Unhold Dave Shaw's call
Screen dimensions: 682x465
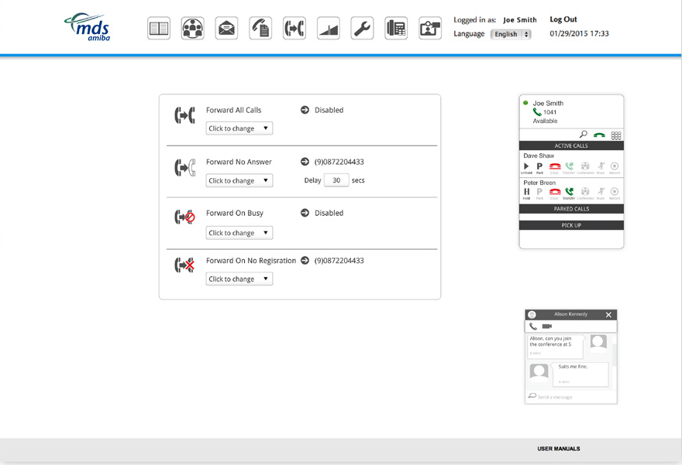pyautogui.click(x=526, y=166)
